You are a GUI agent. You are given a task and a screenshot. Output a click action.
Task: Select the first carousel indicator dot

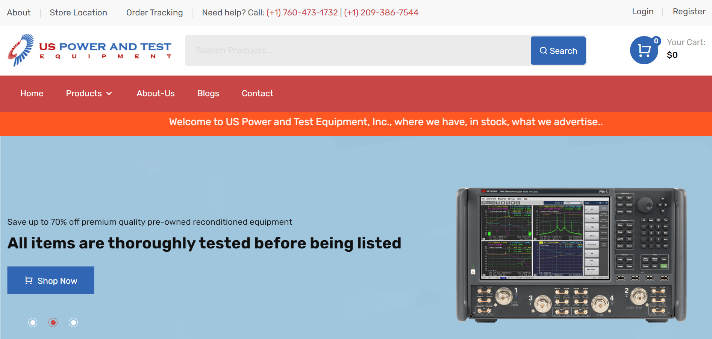click(33, 322)
